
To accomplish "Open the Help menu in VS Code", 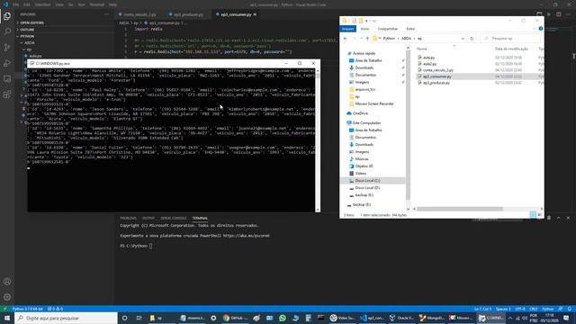I will [113, 4].
